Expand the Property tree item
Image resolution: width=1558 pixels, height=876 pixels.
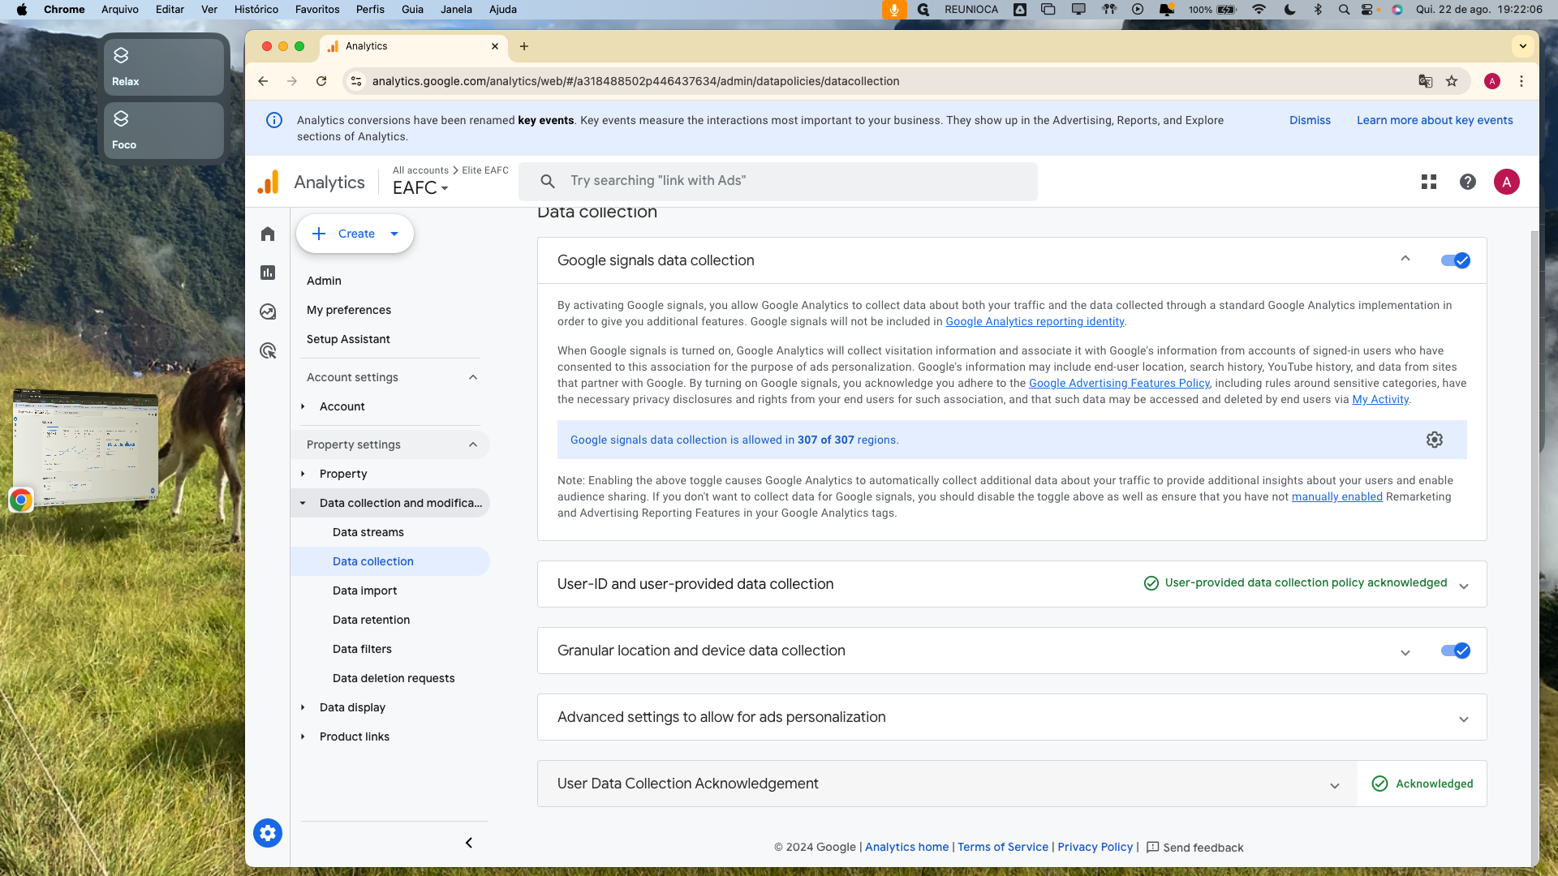point(303,474)
